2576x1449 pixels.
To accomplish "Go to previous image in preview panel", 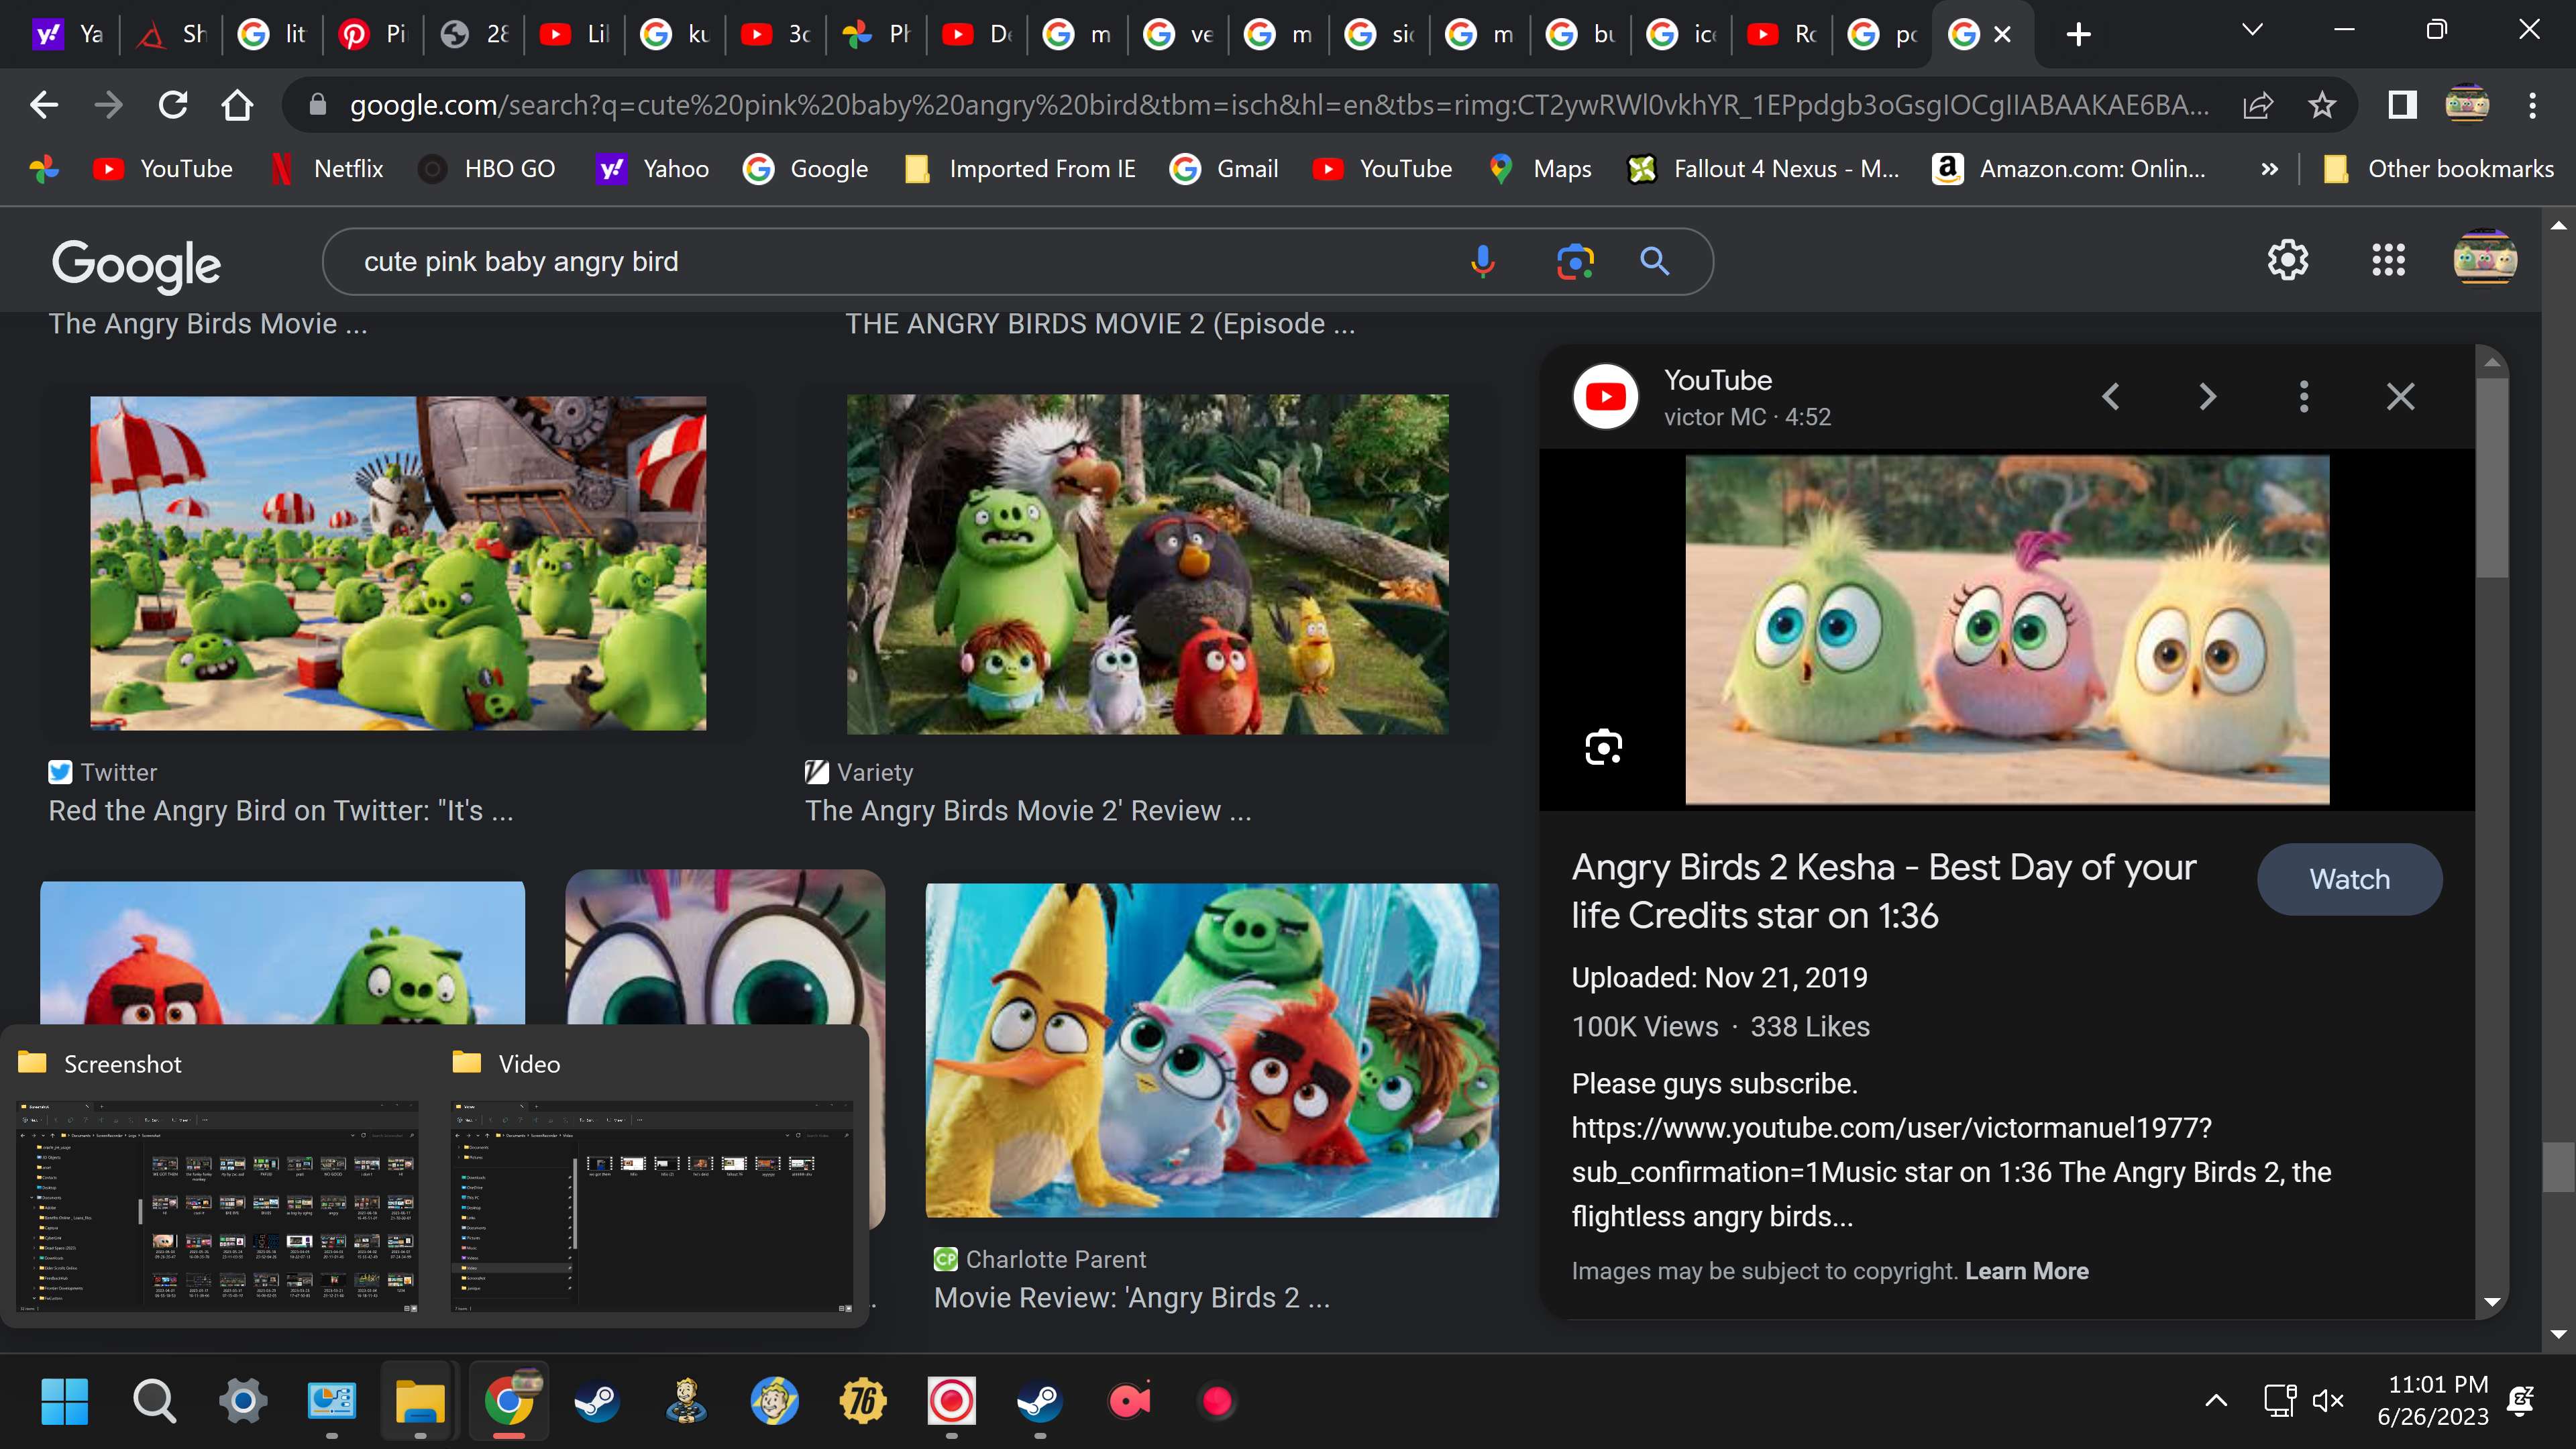I will coord(2111,396).
